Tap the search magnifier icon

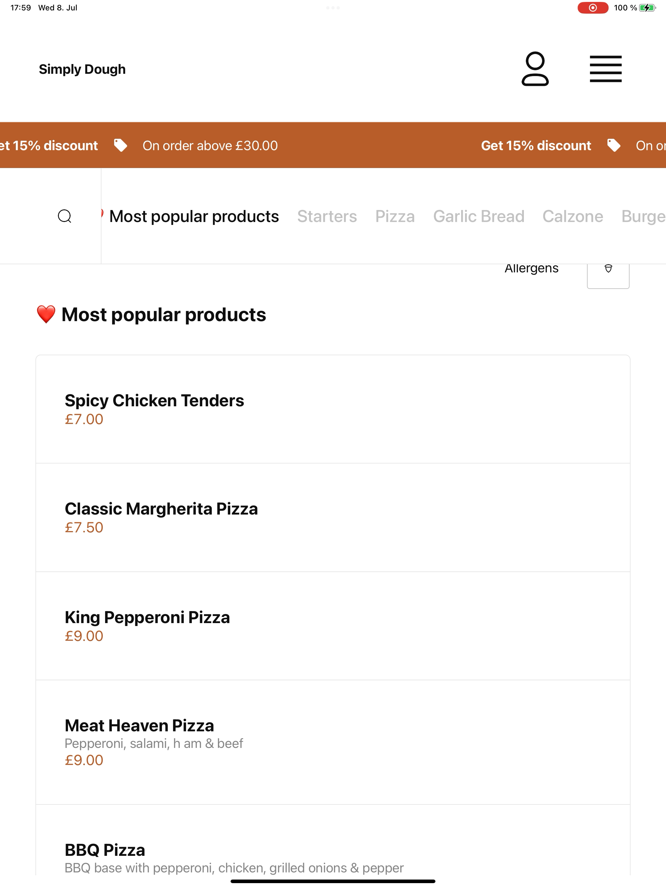click(65, 216)
